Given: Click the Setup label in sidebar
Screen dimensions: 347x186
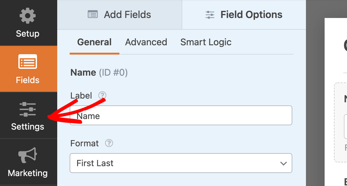Looking at the screenshot, I should coord(28,33).
